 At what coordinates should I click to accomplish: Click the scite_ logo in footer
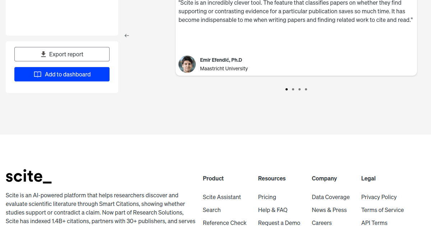point(29,176)
